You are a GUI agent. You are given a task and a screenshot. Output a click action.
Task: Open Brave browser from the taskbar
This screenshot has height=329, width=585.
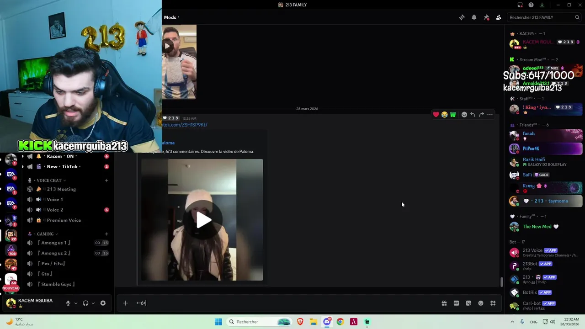click(x=300, y=322)
